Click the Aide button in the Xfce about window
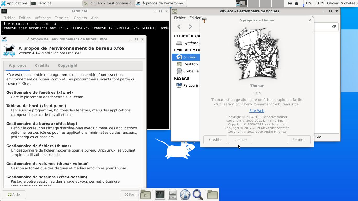Image resolution: width=358 pixels, height=201 pixels. (x=14, y=194)
